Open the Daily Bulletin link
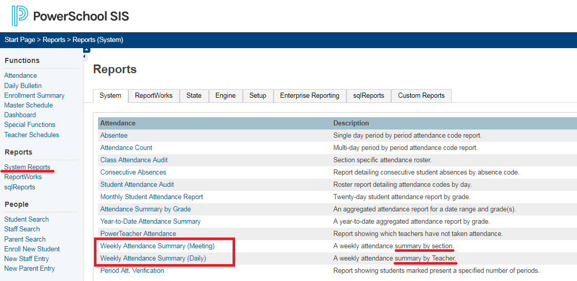This screenshot has width=577, height=281. click(23, 85)
